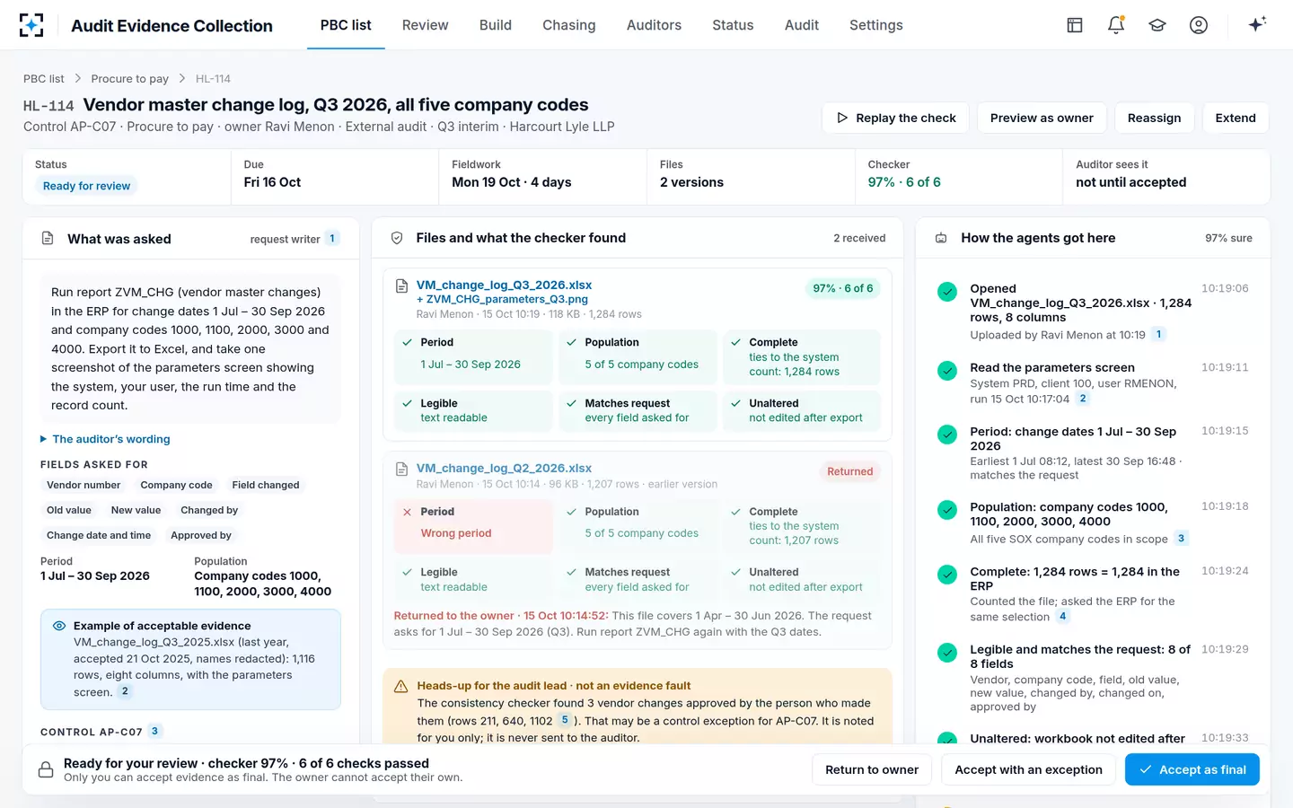1293x808 pixels.
Task: Choose Accept with an exception
Action: (x=1028, y=769)
